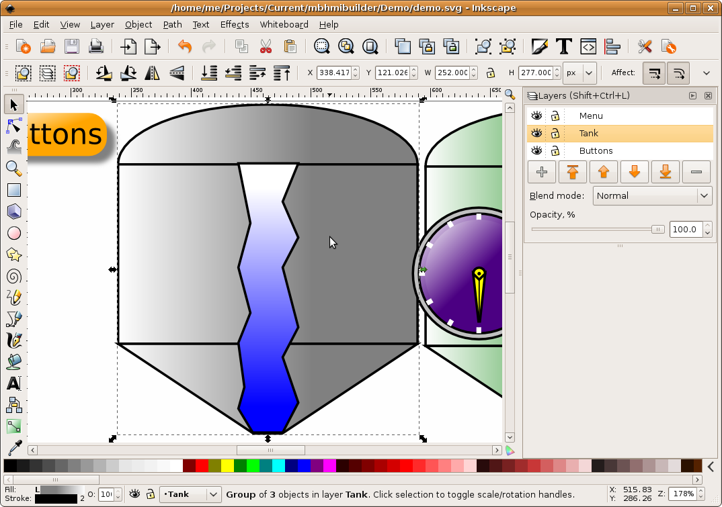Image resolution: width=722 pixels, height=507 pixels.
Task: Open the Effects menu
Action: pyautogui.click(x=235, y=24)
